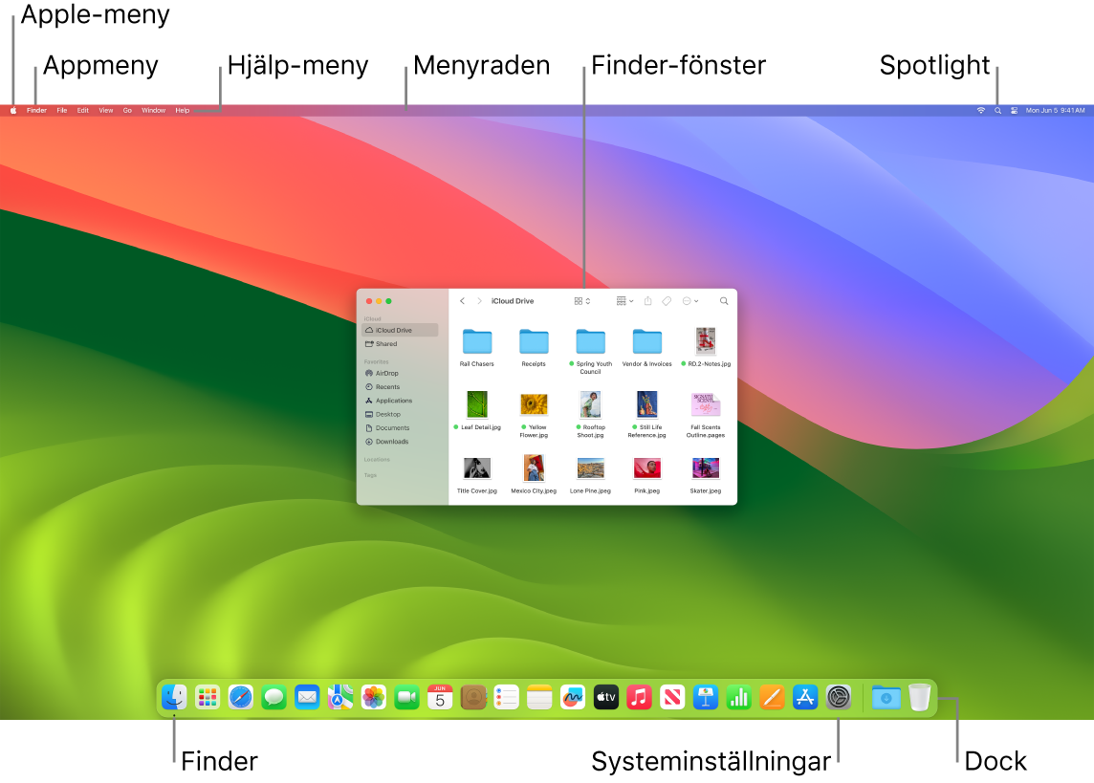Click the Wi-Fi status icon
Viewport: 1094px width, 783px height.
(x=980, y=110)
